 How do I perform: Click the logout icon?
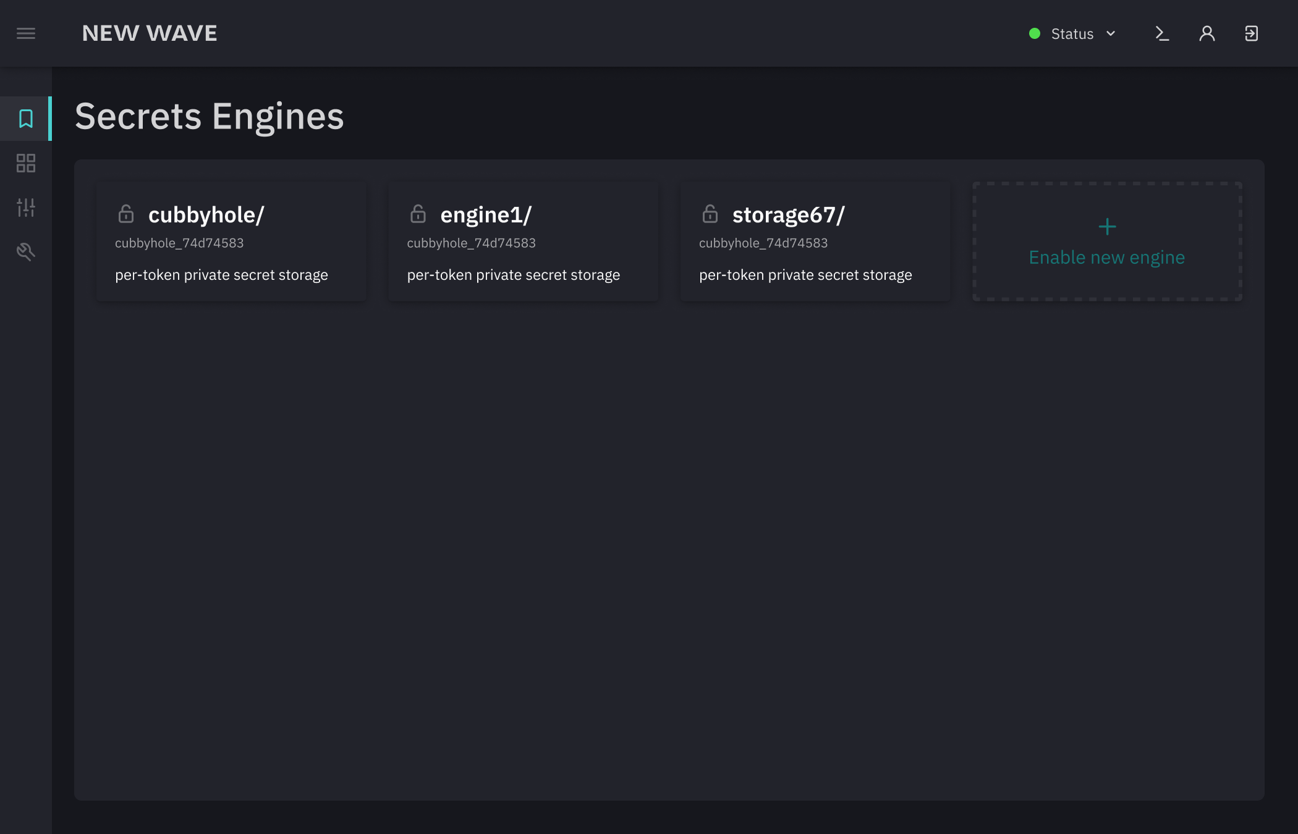point(1251,33)
